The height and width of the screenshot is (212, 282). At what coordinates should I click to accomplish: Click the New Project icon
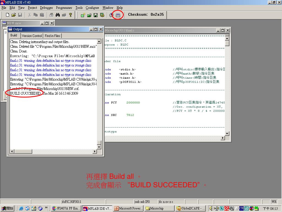(x=83, y=15)
